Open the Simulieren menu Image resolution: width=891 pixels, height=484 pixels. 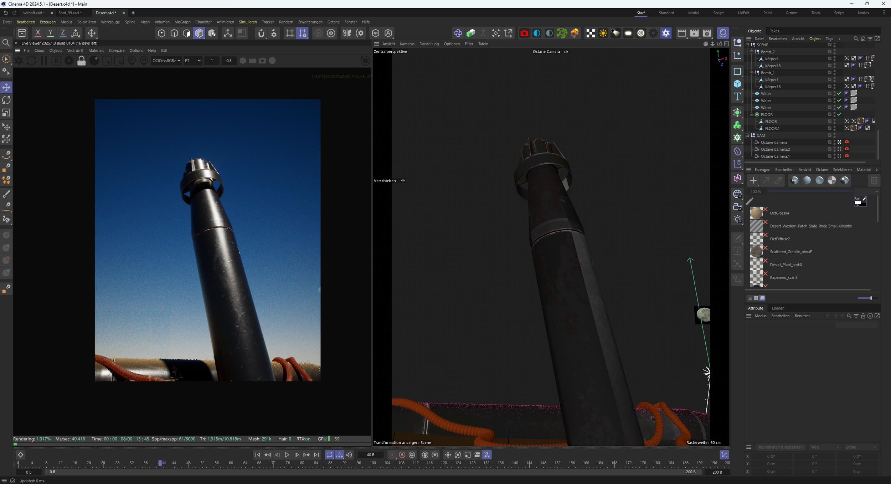coord(248,22)
